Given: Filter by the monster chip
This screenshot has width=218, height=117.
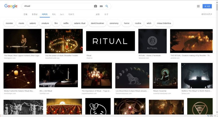Looking at the screenshot, I should pos(9,23).
